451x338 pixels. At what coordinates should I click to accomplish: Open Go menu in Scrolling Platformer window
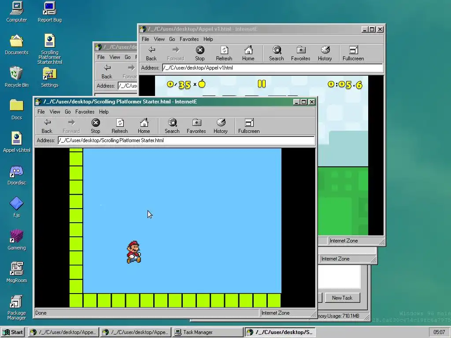point(67,111)
